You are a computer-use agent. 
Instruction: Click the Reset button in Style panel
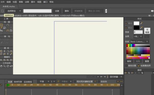pos(147,61)
